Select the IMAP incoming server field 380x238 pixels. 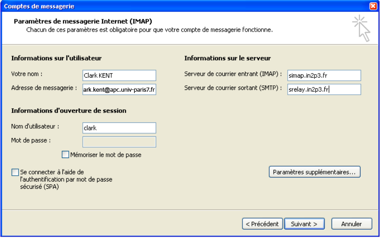click(x=324, y=75)
